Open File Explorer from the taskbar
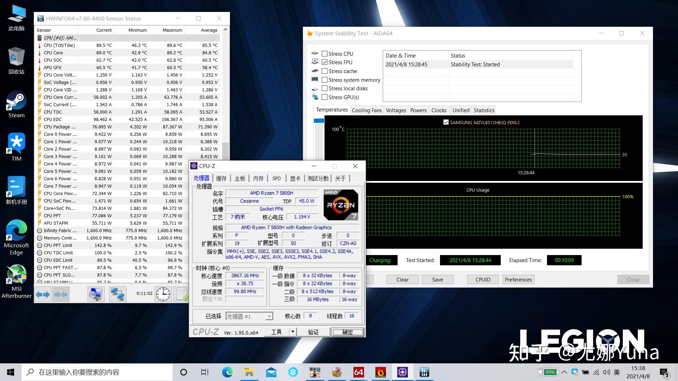678x381 pixels. (x=249, y=372)
